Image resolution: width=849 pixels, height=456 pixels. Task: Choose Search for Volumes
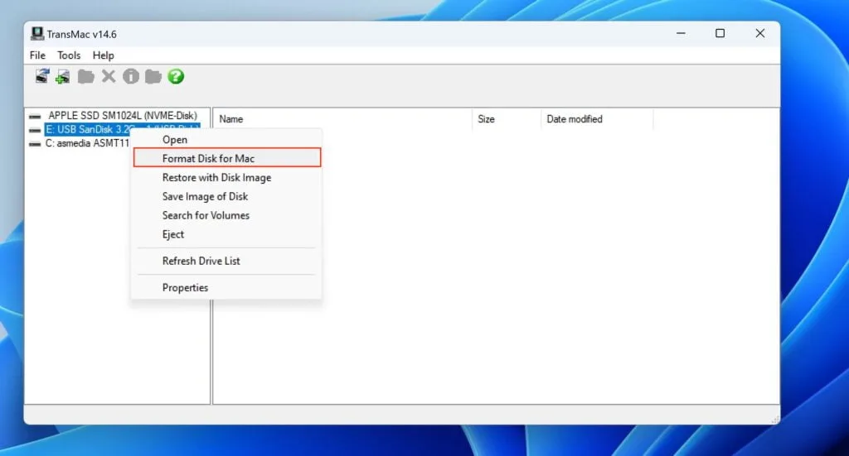pos(226,215)
